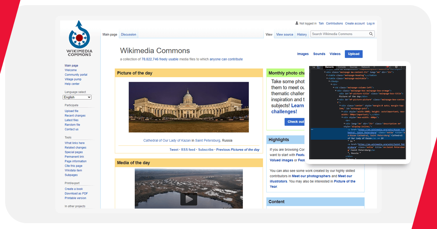437x229 pixels.
Task: Click Download as PDF
Action: [x=76, y=194]
